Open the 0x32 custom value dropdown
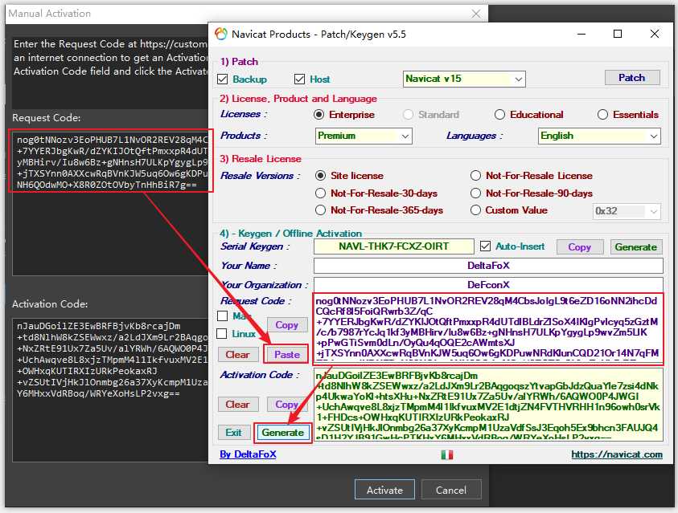This screenshot has width=678, height=513. (x=626, y=211)
